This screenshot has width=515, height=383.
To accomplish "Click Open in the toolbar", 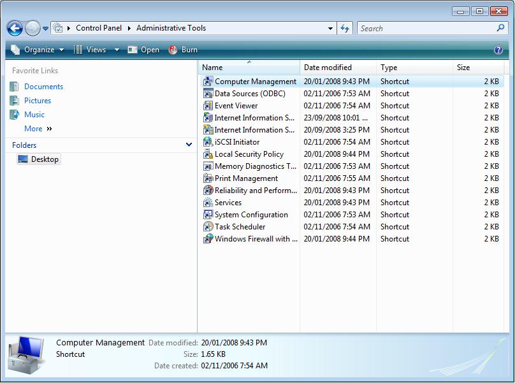I will point(143,50).
